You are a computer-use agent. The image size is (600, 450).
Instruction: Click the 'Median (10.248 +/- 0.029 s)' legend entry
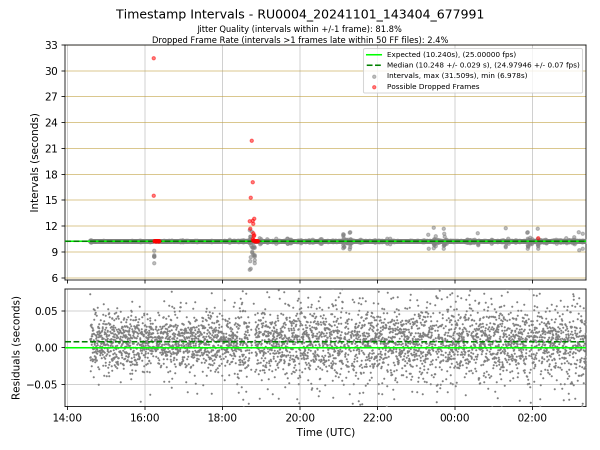(x=483, y=65)
